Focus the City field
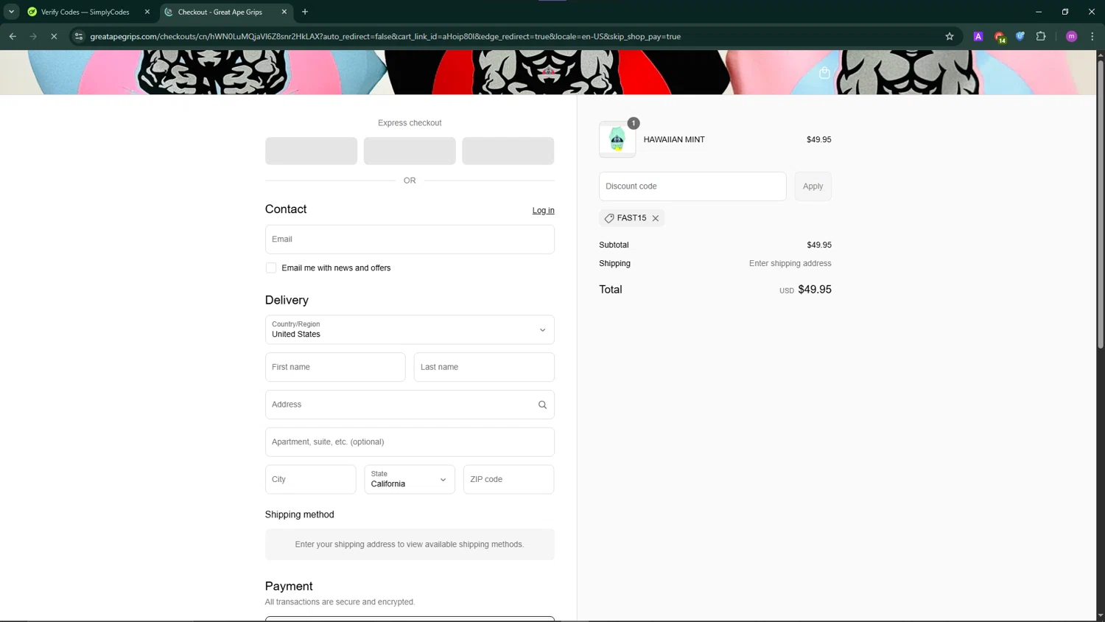Image resolution: width=1105 pixels, height=622 pixels. 310,479
